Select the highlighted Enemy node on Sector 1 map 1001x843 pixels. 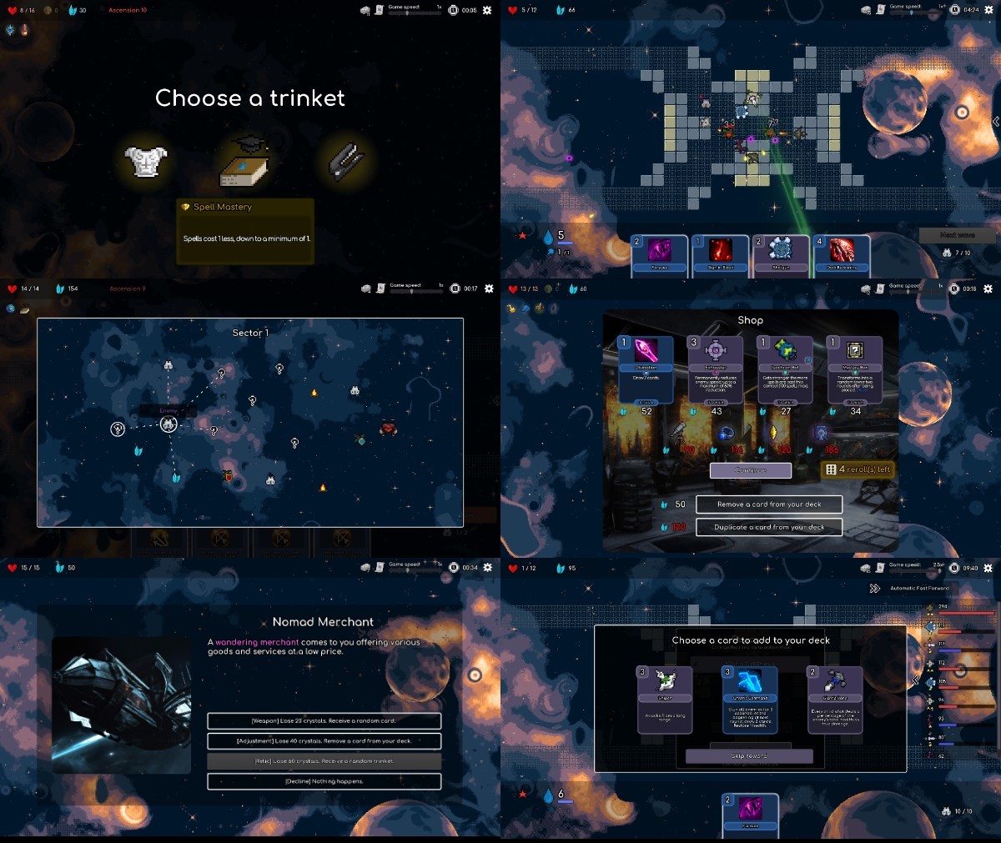point(169,424)
